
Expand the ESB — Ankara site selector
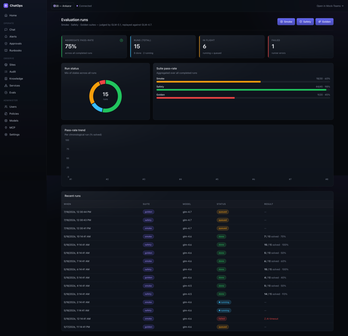click(x=62, y=6)
